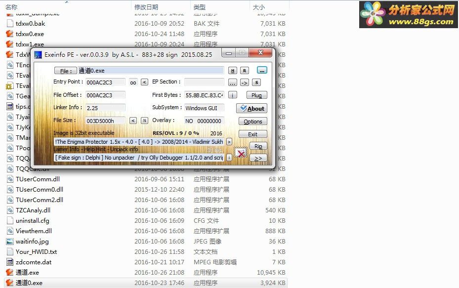Click the >> expand button bottom right
459x288 pixels.
pos(258,158)
